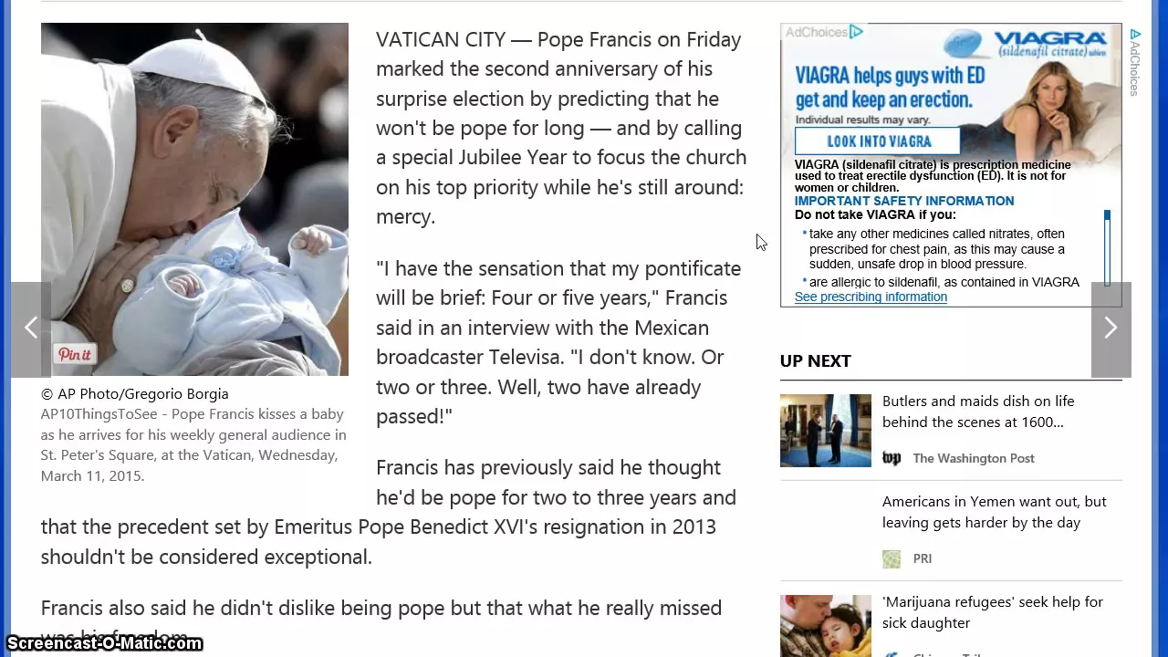The width and height of the screenshot is (1168, 657).
Task: Open Marijuana refugees seek help article
Action: point(992,612)
